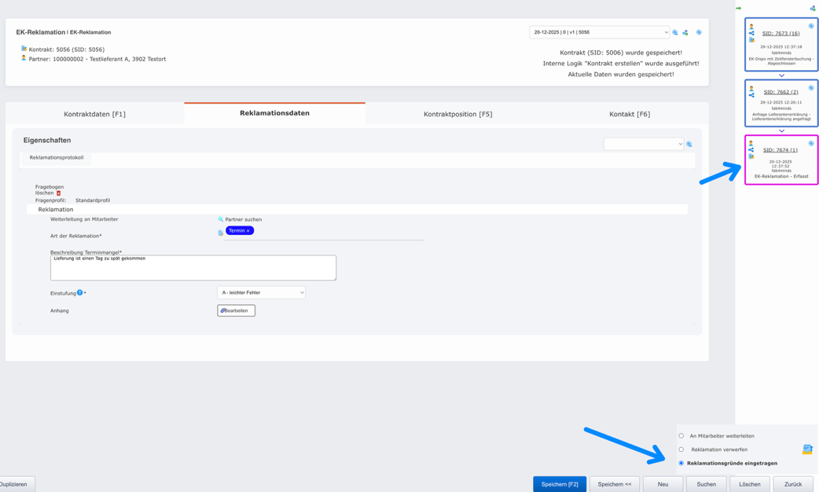Click the workflow icon beside Reklamation verwerfen

click(x=807, y=450)
